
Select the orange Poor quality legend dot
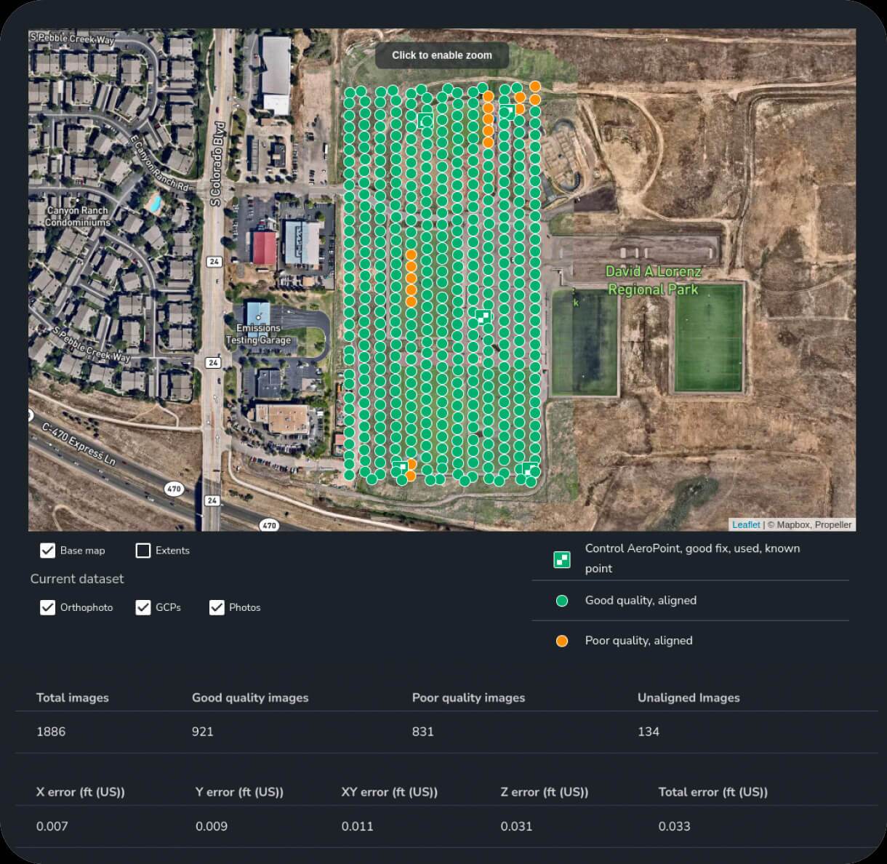click(561, 641)
